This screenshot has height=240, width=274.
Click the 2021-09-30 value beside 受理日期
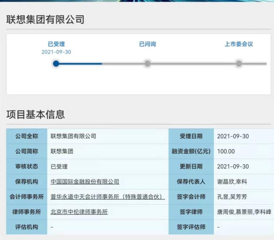233,136
